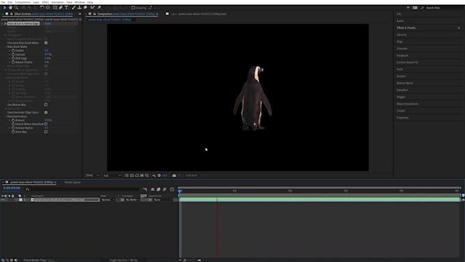The image size is (465, 262).
Task: Select the Brush tool
Action: click(x=74, y=8)
